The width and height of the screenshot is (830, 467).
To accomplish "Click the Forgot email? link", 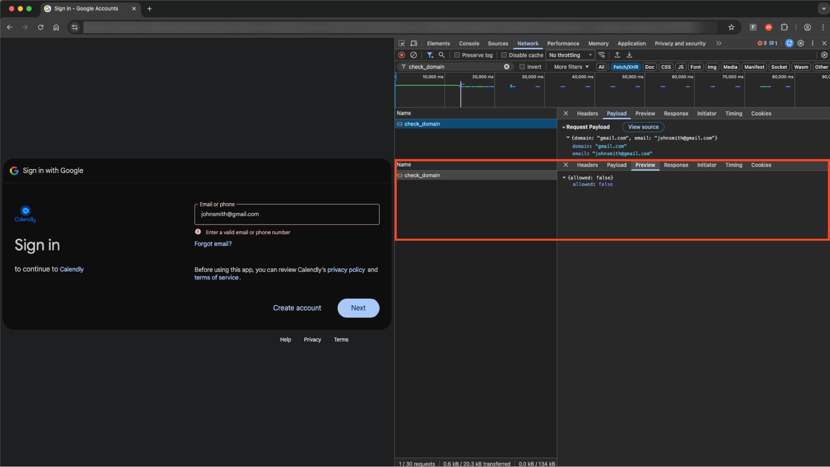I will [213, 244].
